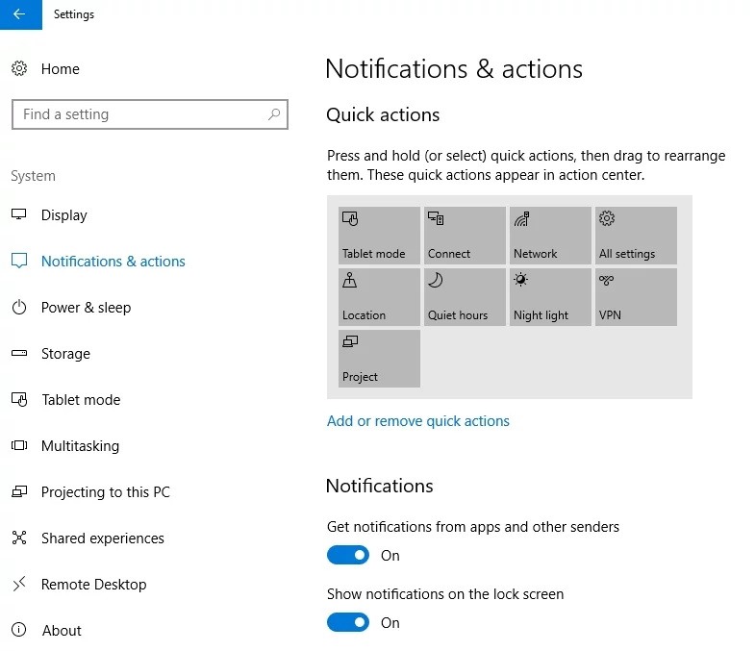Select the Tablet mode quick action tile
Viewport: 755px width, 651px height.
(379, 236)
